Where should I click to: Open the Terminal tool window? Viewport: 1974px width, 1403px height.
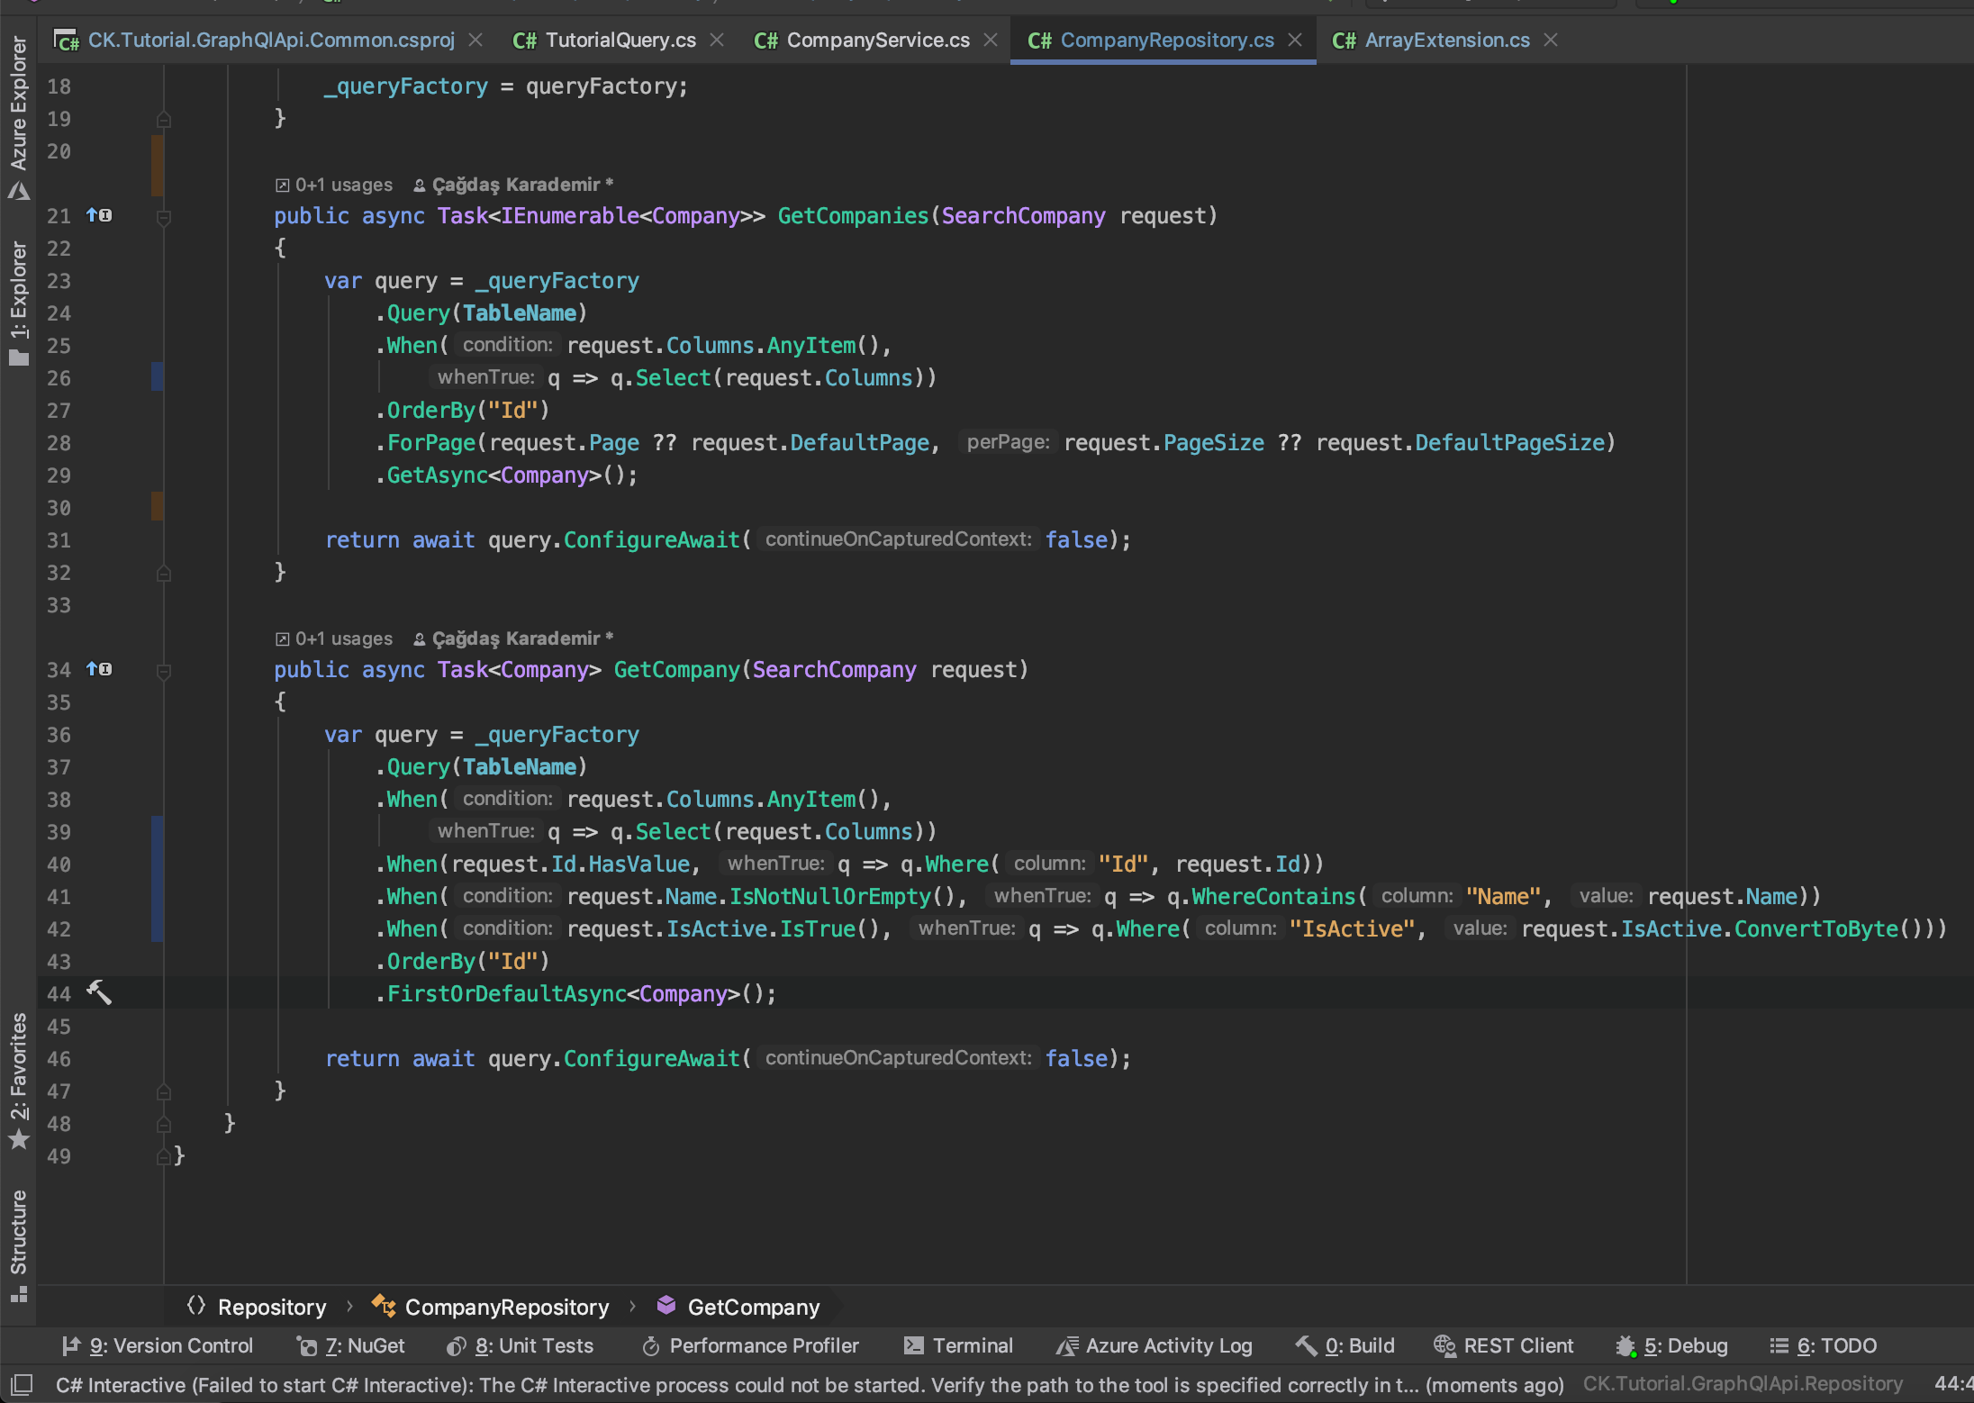click(x=959, y=1345)
